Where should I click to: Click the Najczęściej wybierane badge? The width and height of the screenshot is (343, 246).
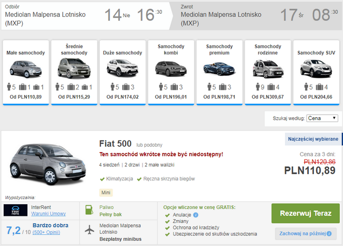(313, 139)
